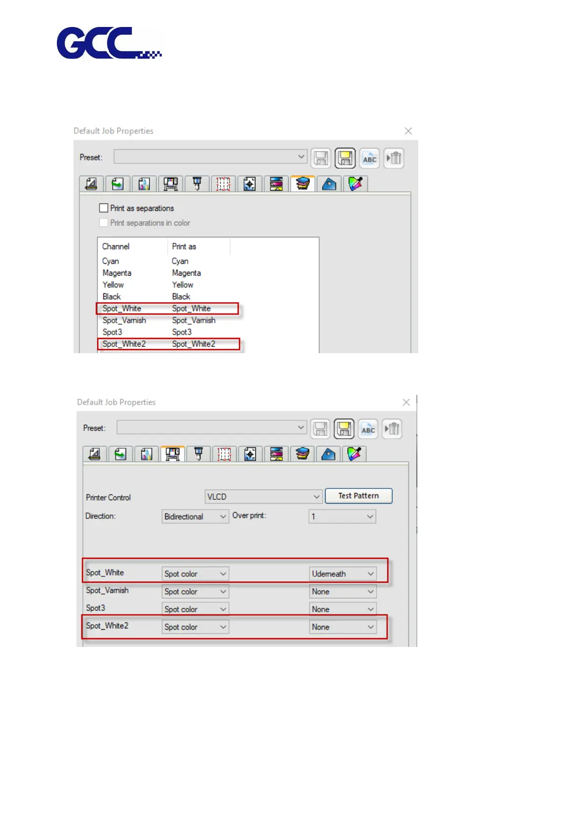The height and width of the screenshot is (826, 584).
Task: Open Separations layers tab in Printer Control dialog
Action: tap(303, 454)
